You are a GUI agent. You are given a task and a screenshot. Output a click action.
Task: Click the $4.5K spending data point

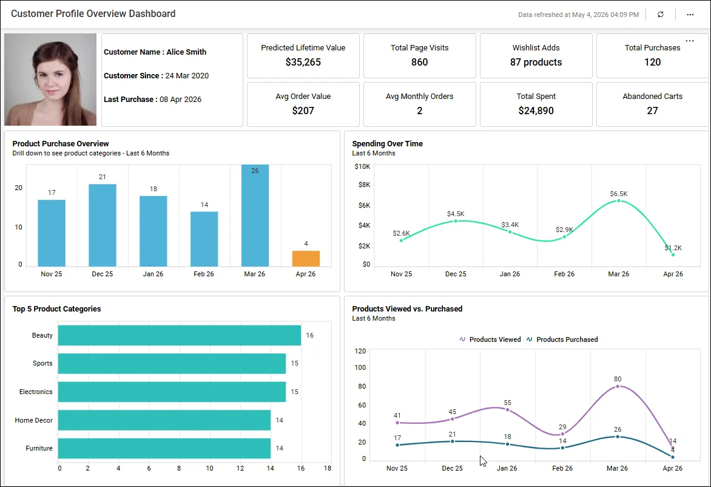456,220
